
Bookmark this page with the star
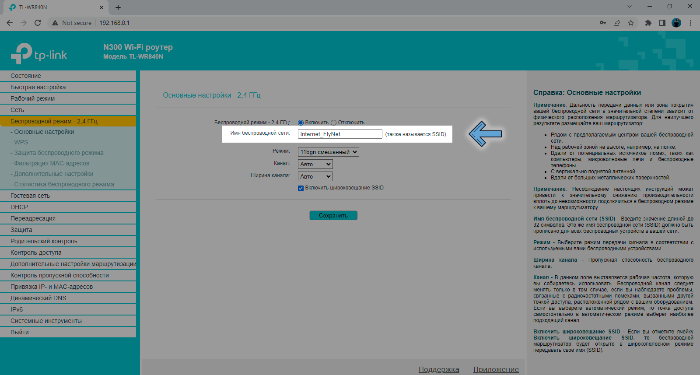tap(631, 23)
